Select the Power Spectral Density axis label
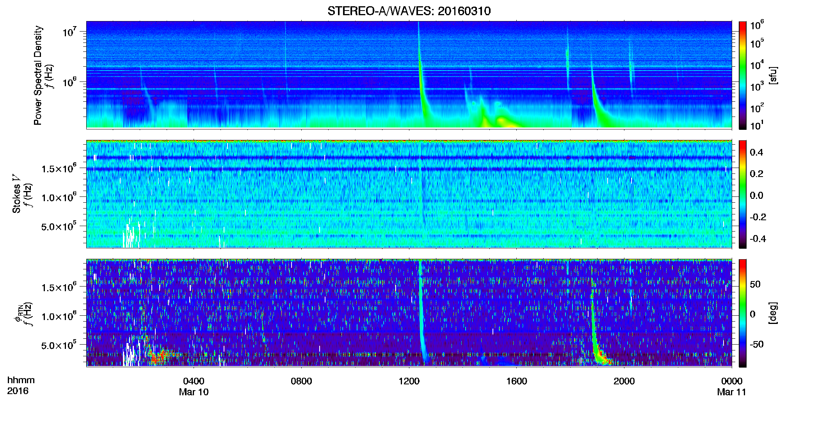 [38, 75]
